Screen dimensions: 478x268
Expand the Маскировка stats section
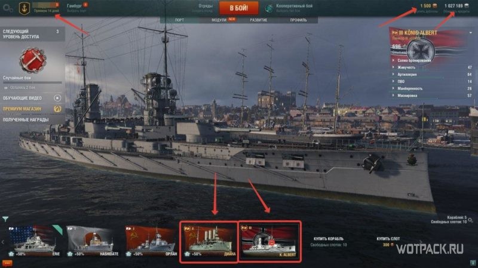(407, 96)
